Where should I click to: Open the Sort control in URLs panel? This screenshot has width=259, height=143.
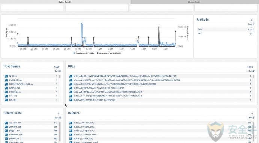(x=252, y=71)
